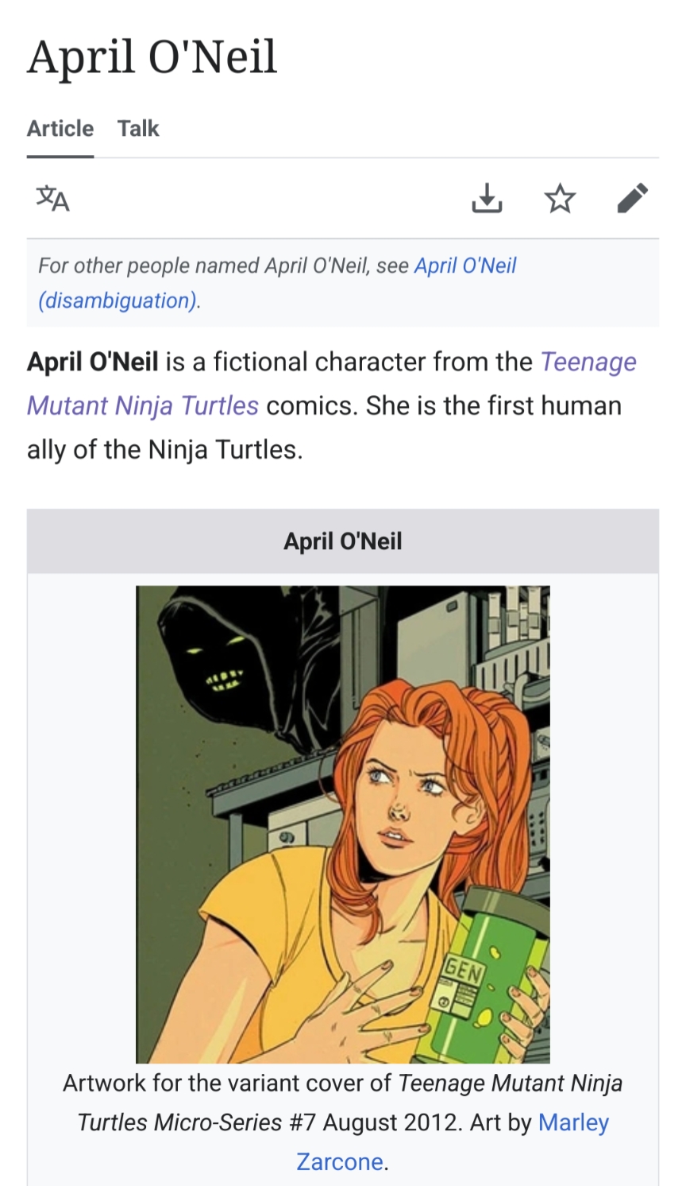686x1186 pixels.
Task: Add page to watchlist with star icon
Action: pyautogui.click(x=560, y=198)
